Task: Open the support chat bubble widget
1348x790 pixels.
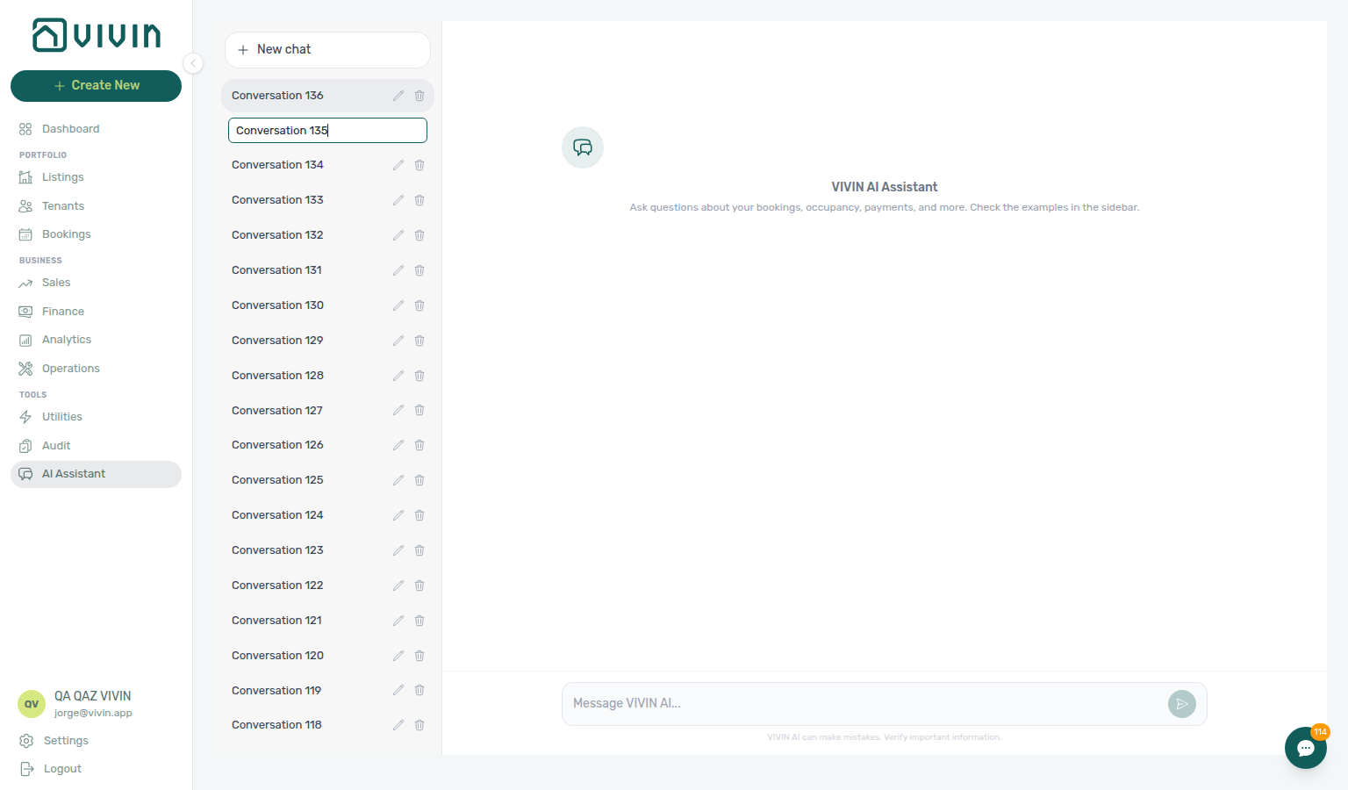Action: [1306, 748]
